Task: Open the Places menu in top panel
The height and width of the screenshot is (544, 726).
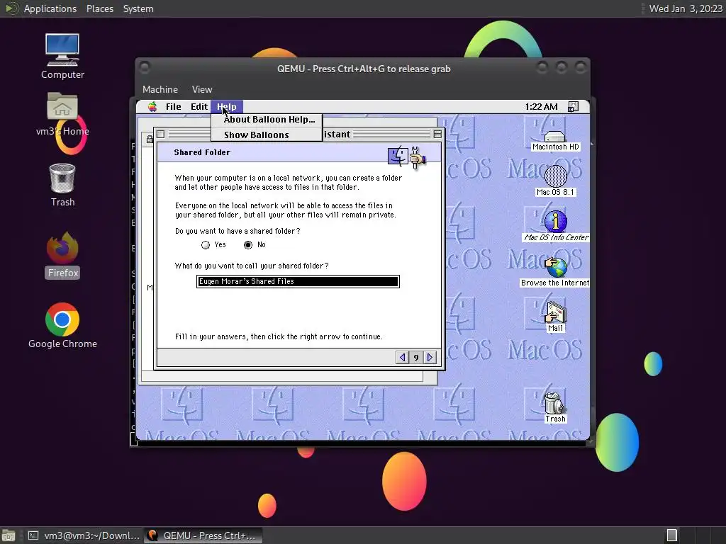Action: click(x=99, y=8)
